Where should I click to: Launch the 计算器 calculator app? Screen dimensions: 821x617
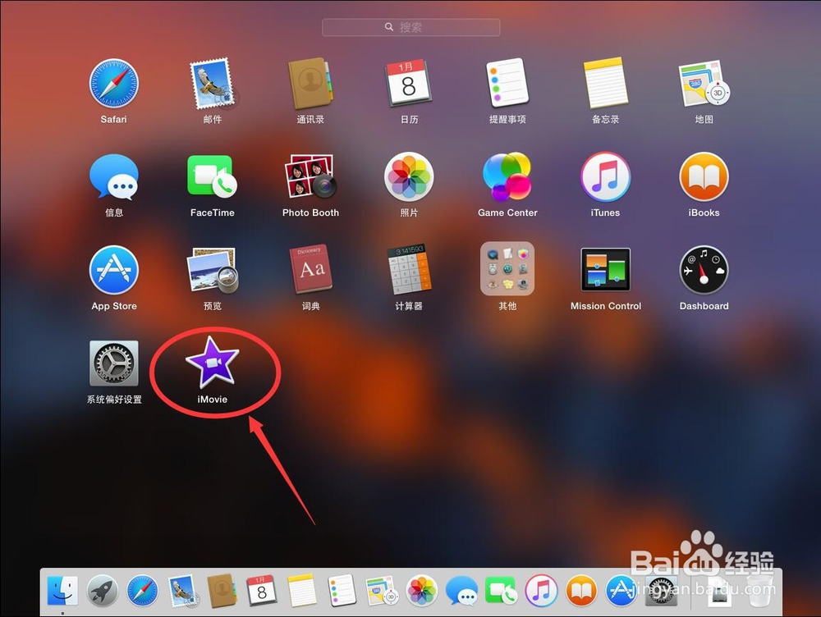click(x=409, y=270)
